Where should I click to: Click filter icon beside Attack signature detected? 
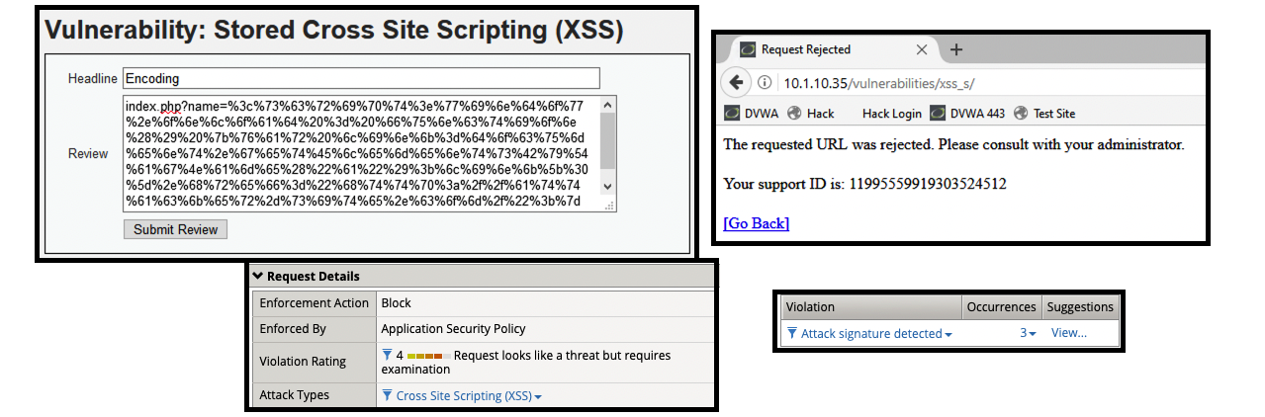[792, 334]
